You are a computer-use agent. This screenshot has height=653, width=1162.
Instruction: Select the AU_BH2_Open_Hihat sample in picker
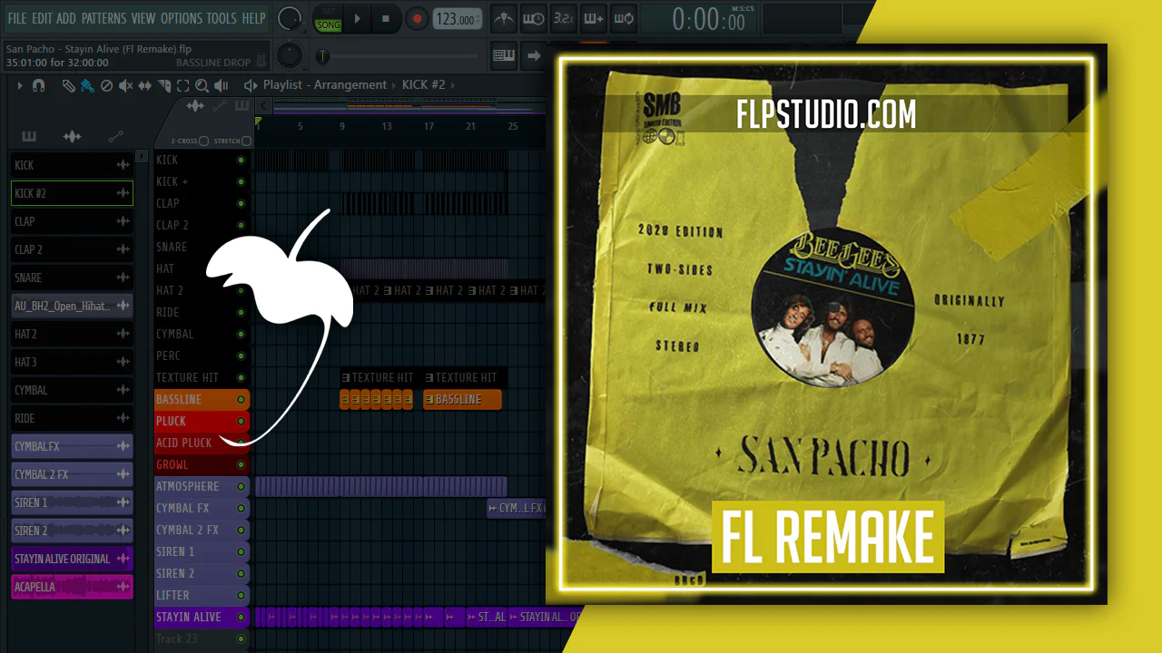[73, 306]
